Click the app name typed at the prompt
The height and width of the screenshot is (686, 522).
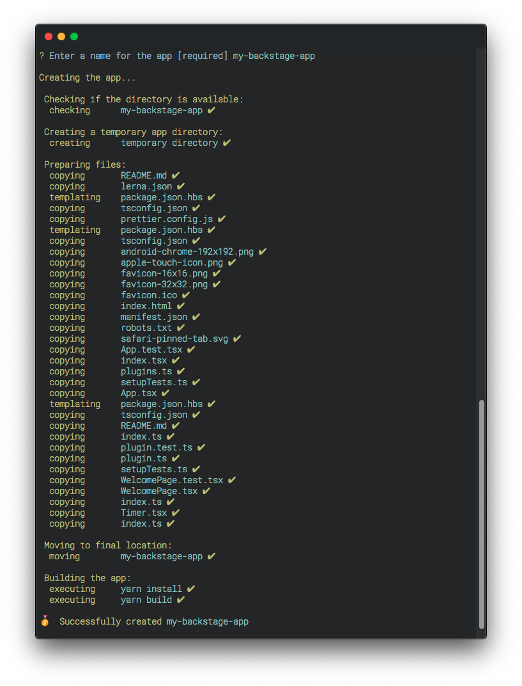coord(273,56)
